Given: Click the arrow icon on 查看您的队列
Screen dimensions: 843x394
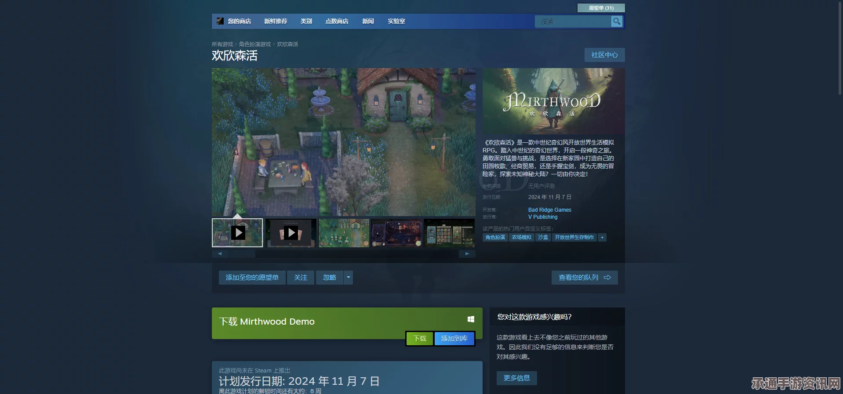Looking at the screenshot, I should coord(607,278).
